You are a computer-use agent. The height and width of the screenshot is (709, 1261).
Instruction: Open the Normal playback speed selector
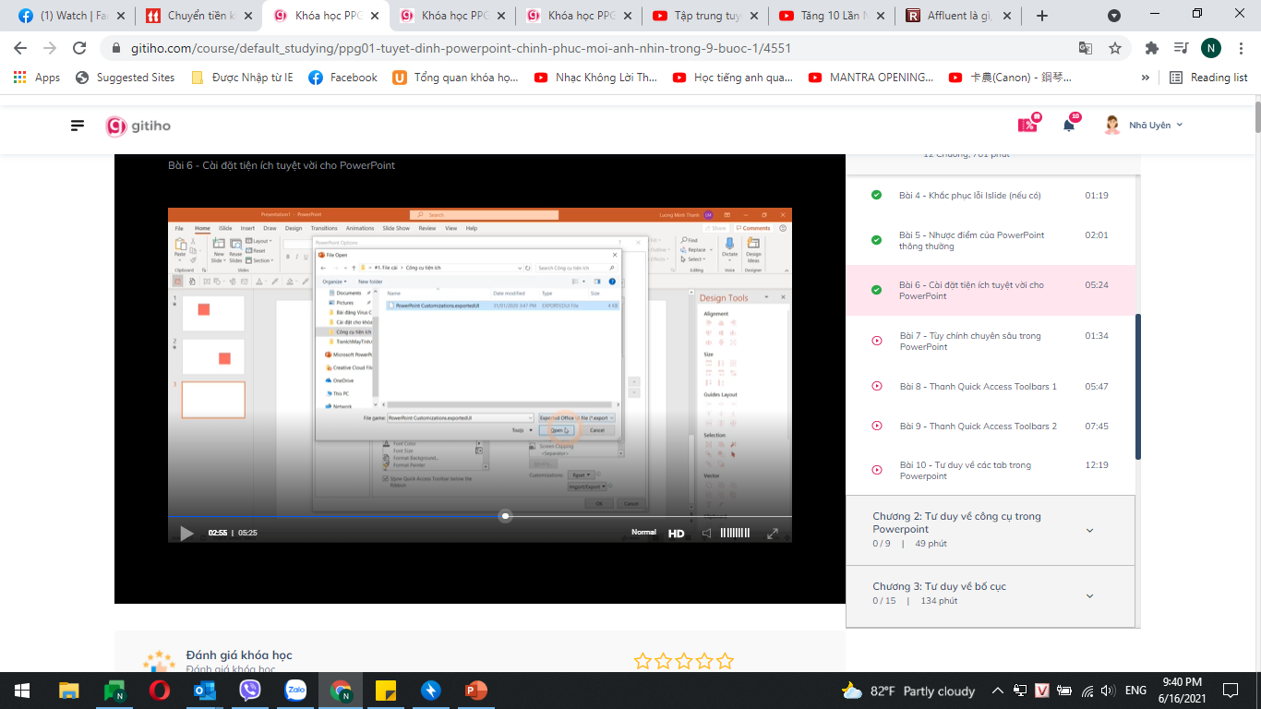coord(643,533)
